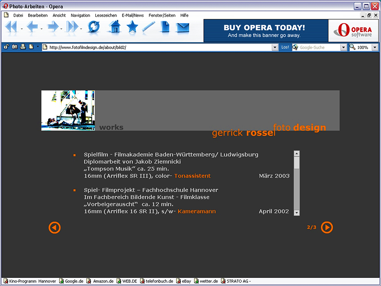381x286 pixels.
Task: Open the Back history dropdown arrow
Action: (42, 29)
